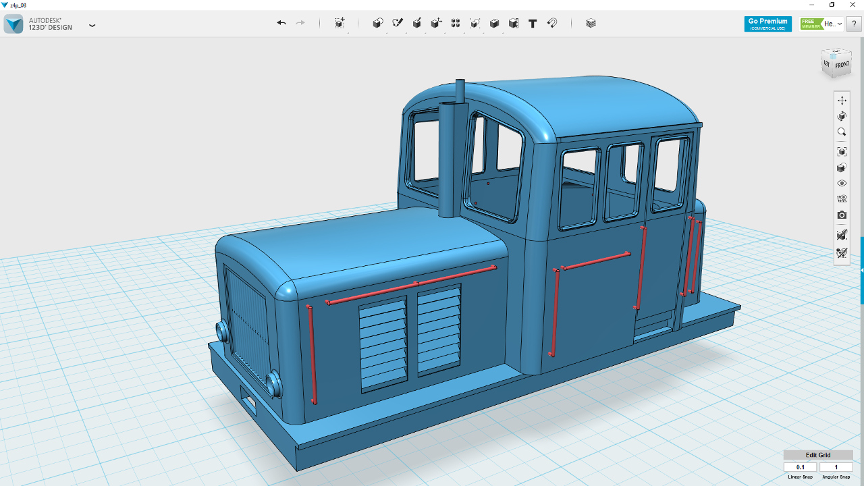
Task: Expand the 123D Design application menu arrow
Action: click(92, 26)
